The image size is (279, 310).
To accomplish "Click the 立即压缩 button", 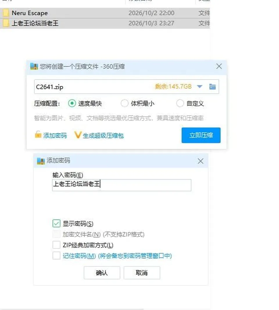I will point(201,135).
